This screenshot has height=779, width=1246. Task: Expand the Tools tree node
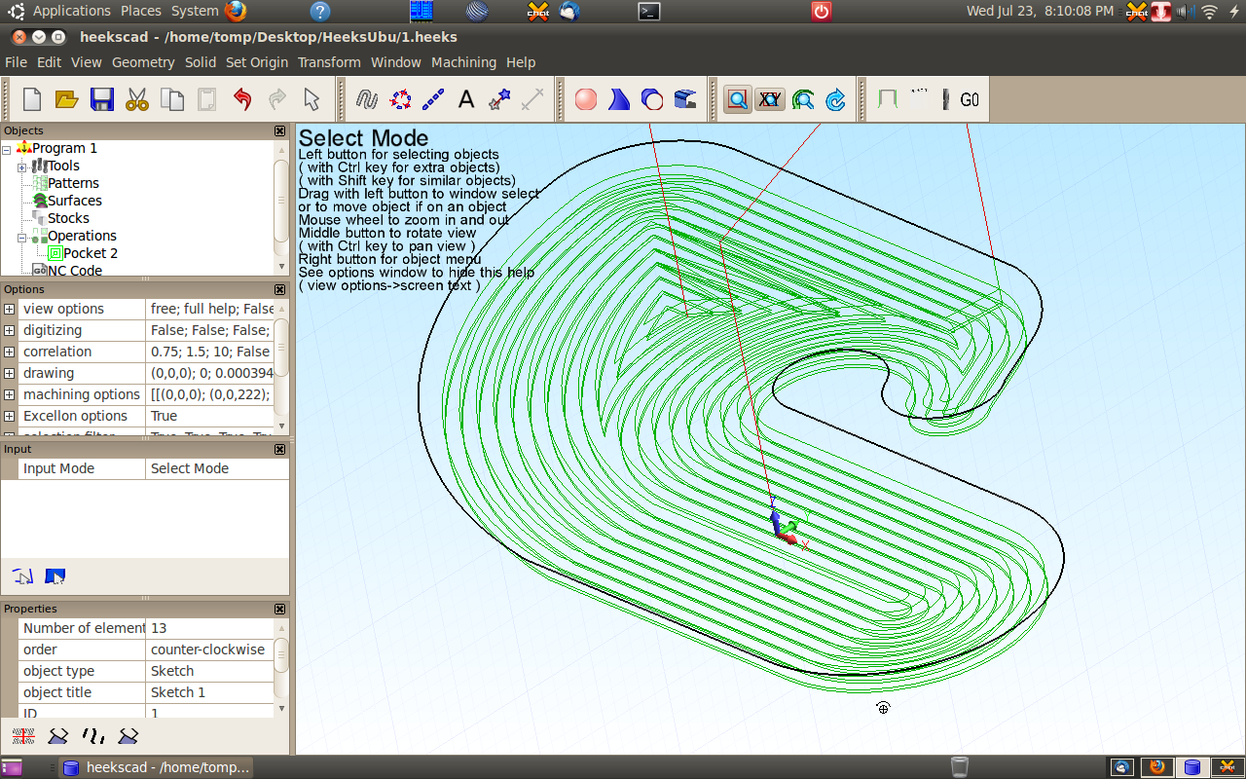point(21,167)
